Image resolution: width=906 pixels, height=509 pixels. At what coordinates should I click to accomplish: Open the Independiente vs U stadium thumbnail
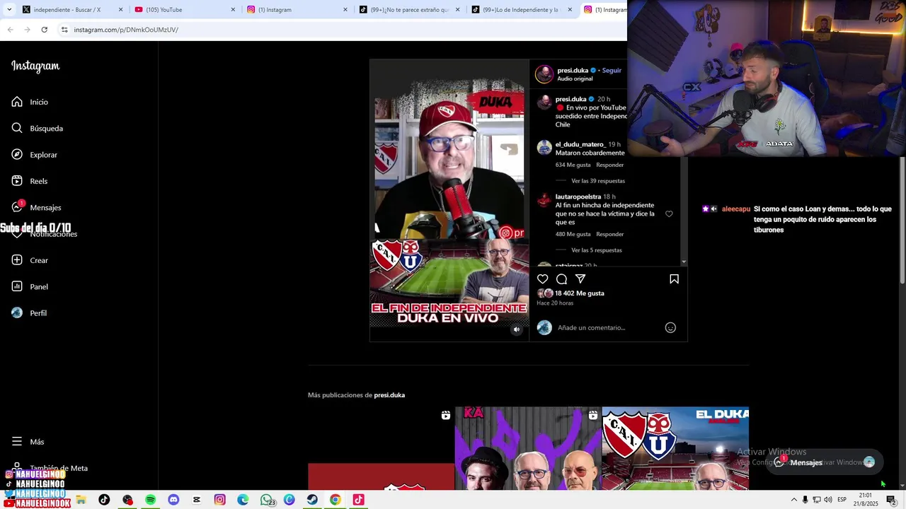coord(675,448)
